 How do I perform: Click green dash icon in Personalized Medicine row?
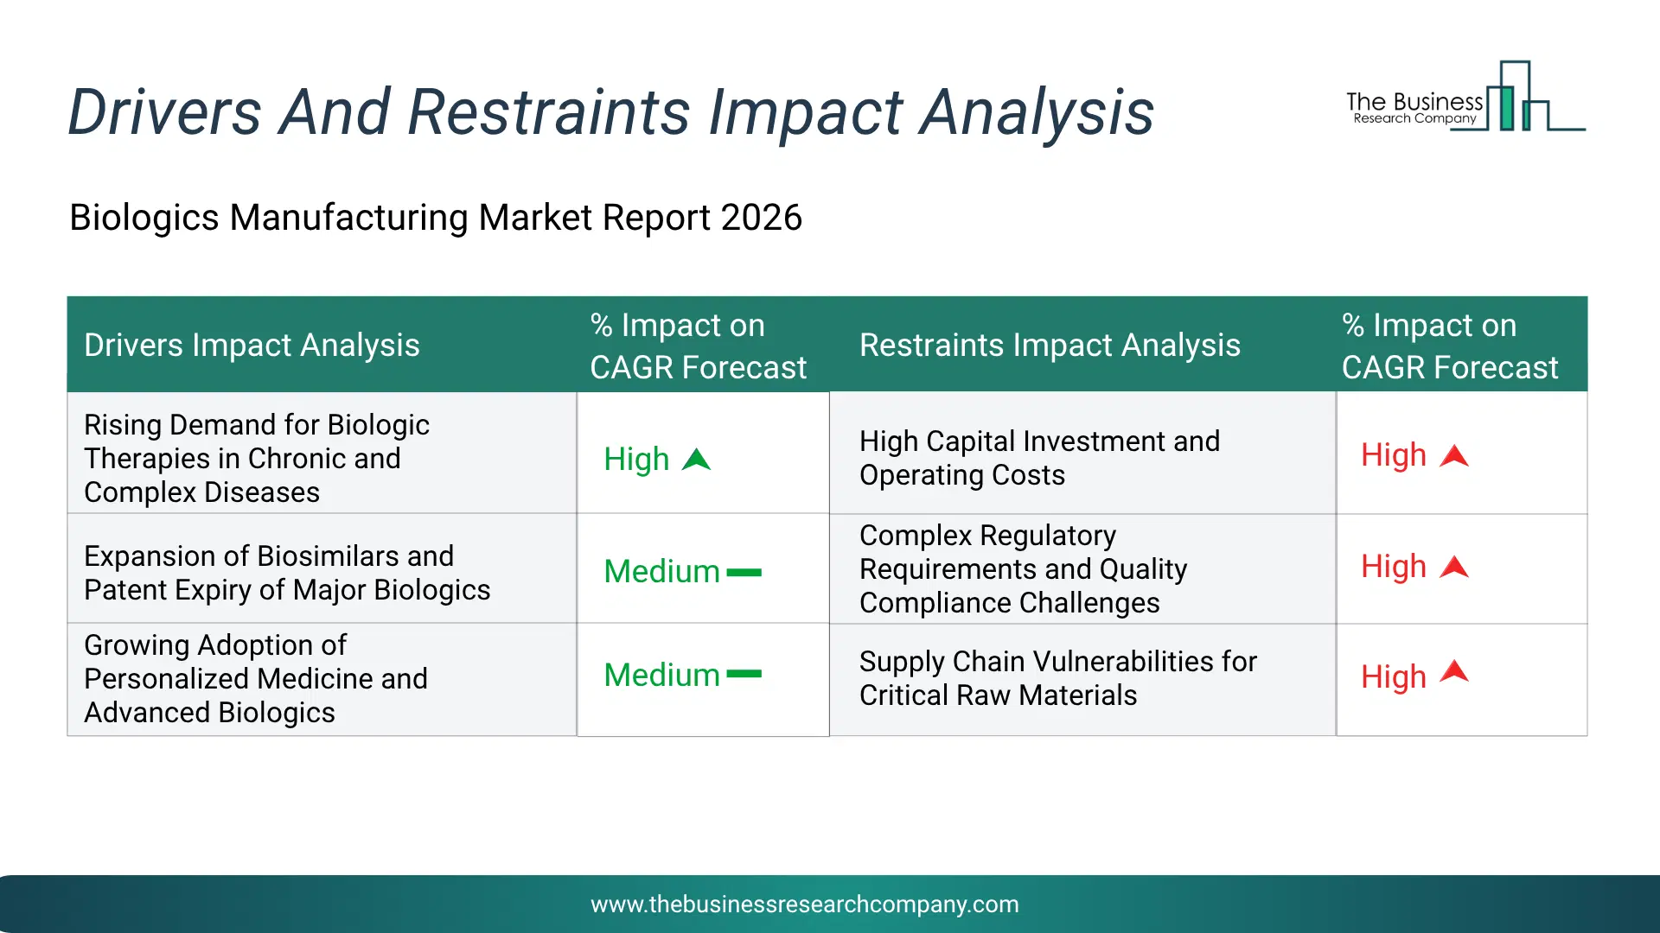[x=744, y=674]
